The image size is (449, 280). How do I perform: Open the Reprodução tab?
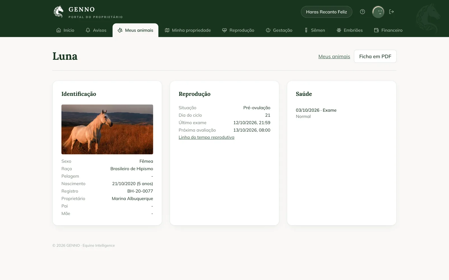coord(238,30)
